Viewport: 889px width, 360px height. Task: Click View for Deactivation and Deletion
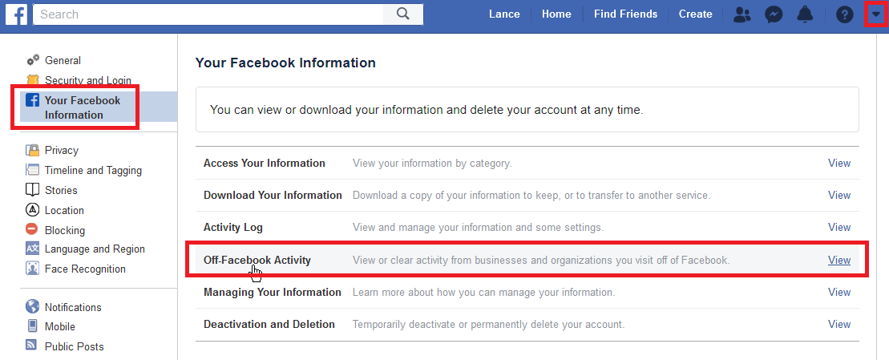click(x=838, y=324)
